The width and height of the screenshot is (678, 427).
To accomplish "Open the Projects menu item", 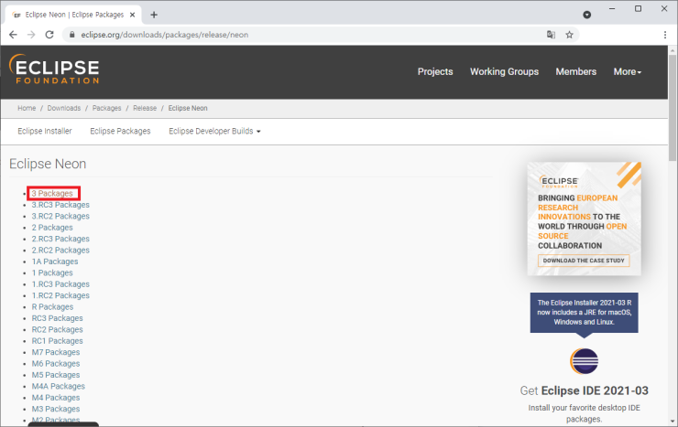I will (x=435, y=71).
